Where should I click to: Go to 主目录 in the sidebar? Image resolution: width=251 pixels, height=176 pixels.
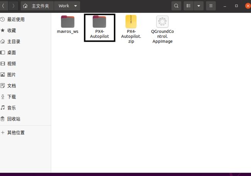coord(25,41)
